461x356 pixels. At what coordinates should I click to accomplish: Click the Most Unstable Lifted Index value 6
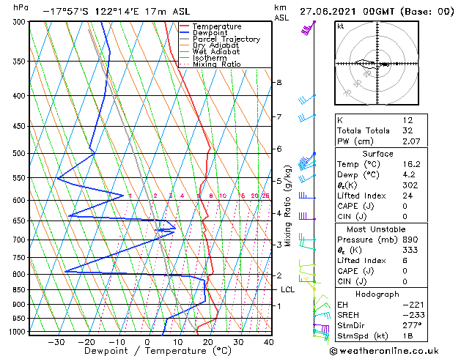click(x=405, y=261)
